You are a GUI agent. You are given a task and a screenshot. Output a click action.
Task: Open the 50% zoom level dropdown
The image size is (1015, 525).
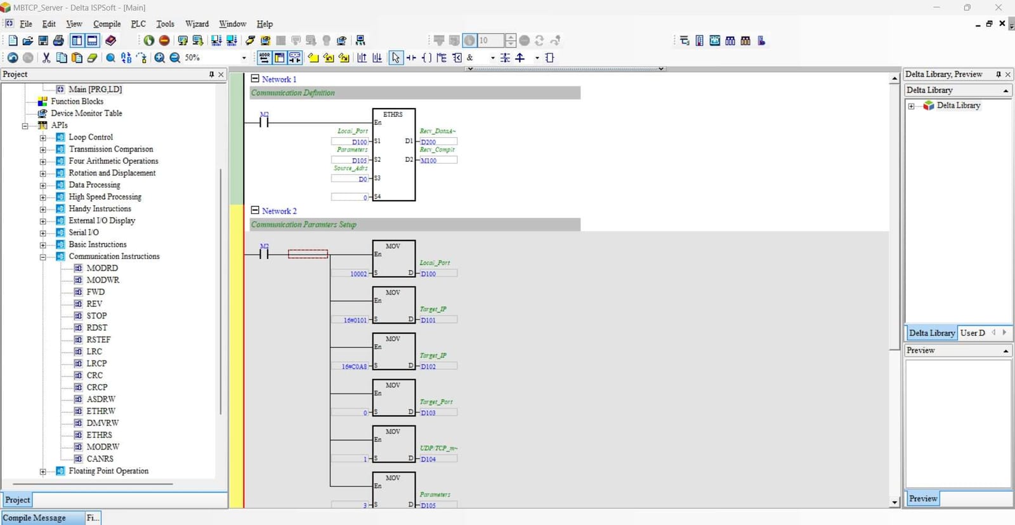(x=244, y=58)
